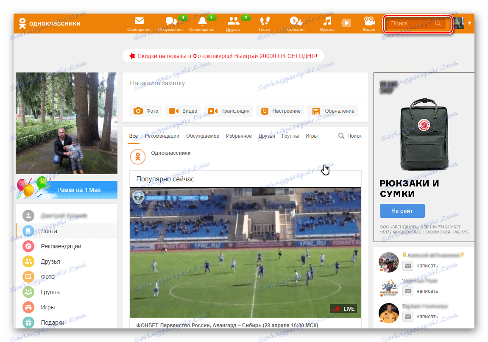The width and height of the screenshot is (488, 342).
Task: Open the Фотоконкурс discount banner
Action: coord(223,56)
